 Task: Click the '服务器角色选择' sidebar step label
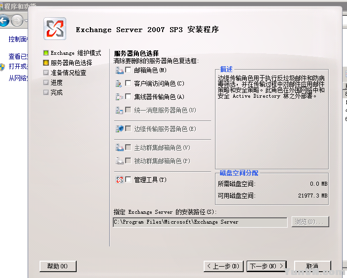pos(71,63)
